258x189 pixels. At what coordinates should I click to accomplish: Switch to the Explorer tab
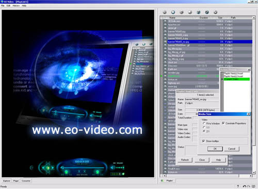click(x=7, y=181)
